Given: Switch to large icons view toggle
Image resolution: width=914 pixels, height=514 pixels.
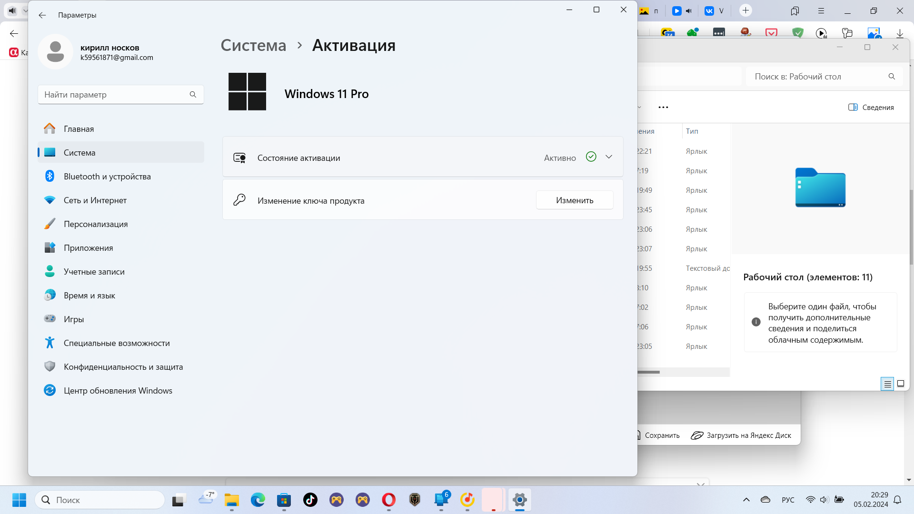Looking at the screenshot, I should click(x=901, y=384).
